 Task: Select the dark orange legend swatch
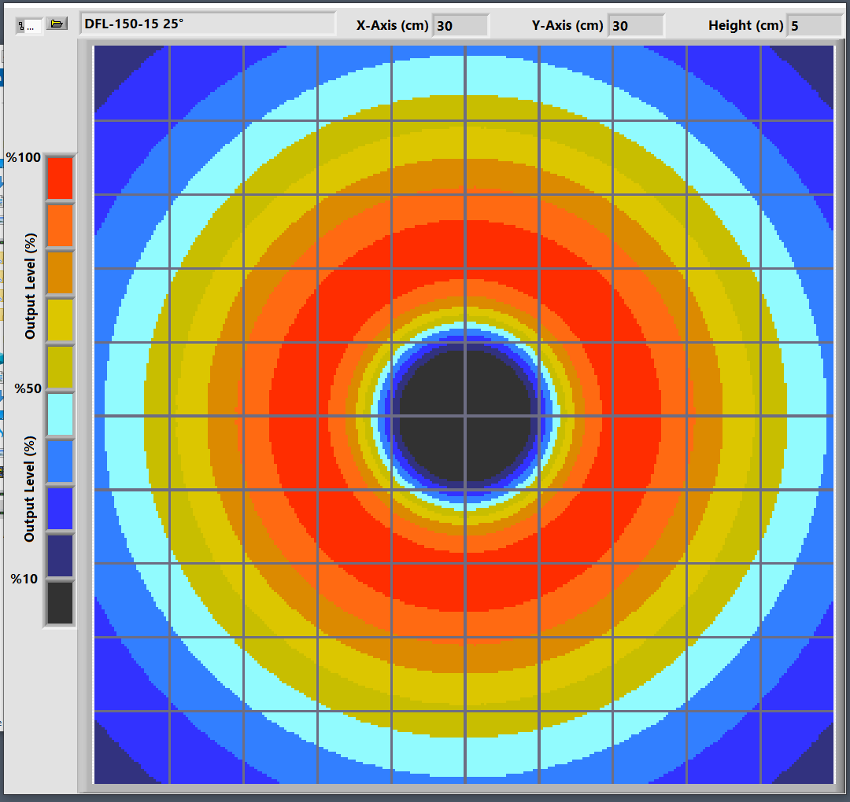[60, 273]
